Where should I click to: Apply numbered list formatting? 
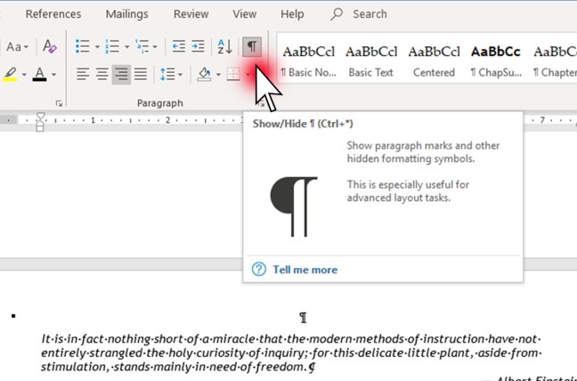(113, 47)
